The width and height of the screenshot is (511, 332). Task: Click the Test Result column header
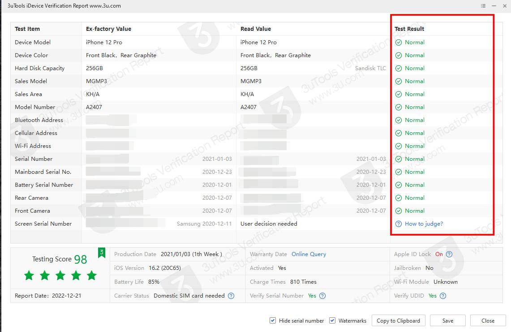point(409,29)
